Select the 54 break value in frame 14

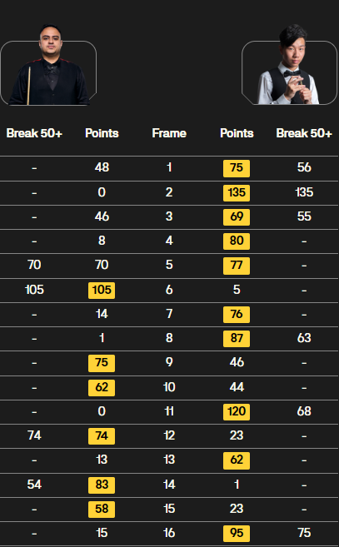click(34, 485)
